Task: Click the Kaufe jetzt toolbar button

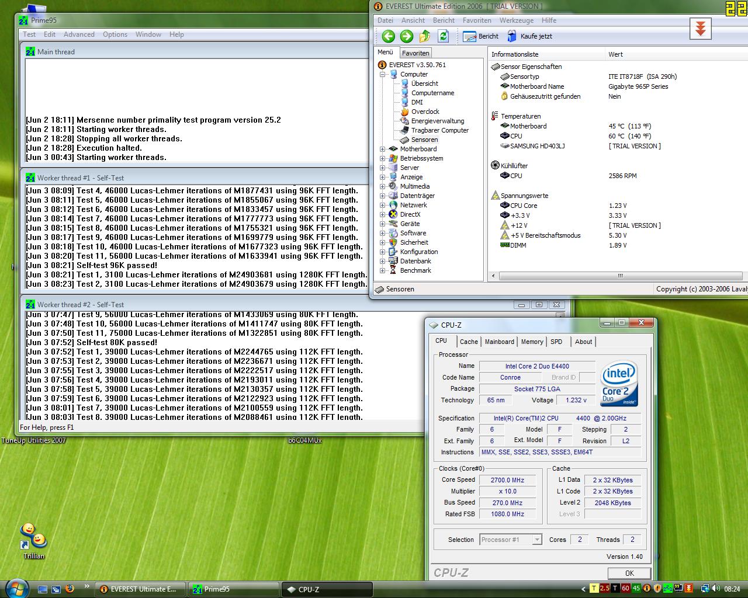Action: point(529,36)
